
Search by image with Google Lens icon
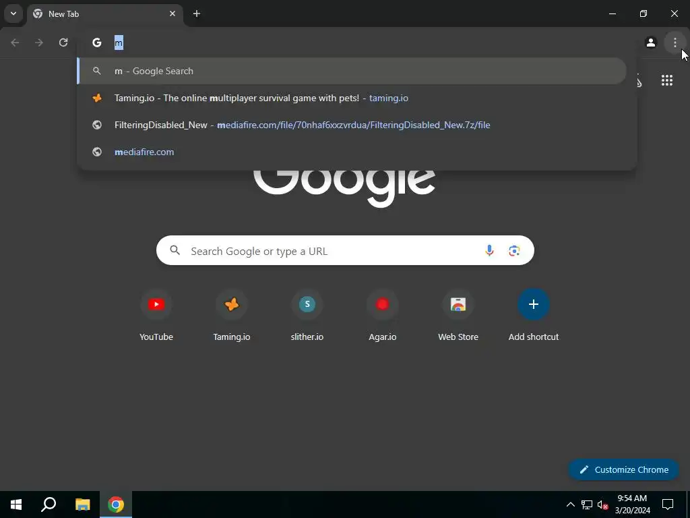tap(514, 251)
